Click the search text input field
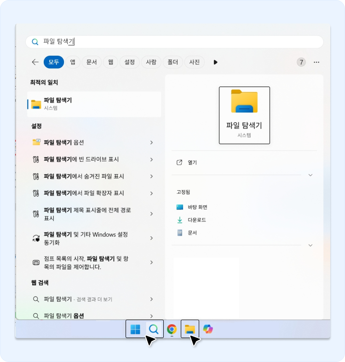 coord(184,41)
